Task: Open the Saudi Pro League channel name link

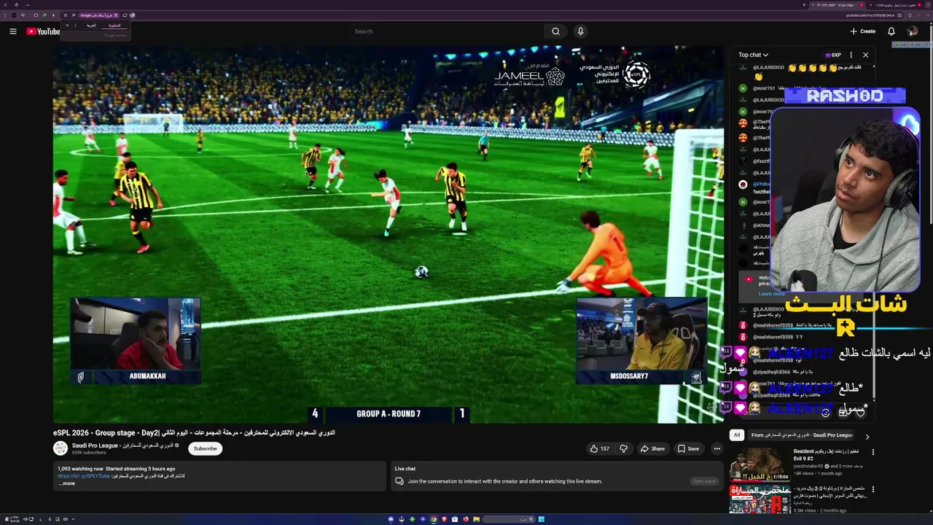Action: pos(122,446)
